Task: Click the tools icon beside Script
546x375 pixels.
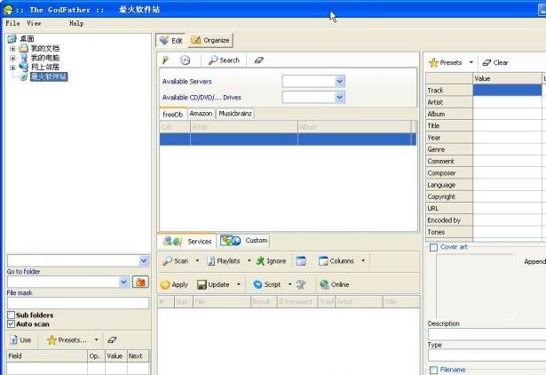Action: click(300, 284)
